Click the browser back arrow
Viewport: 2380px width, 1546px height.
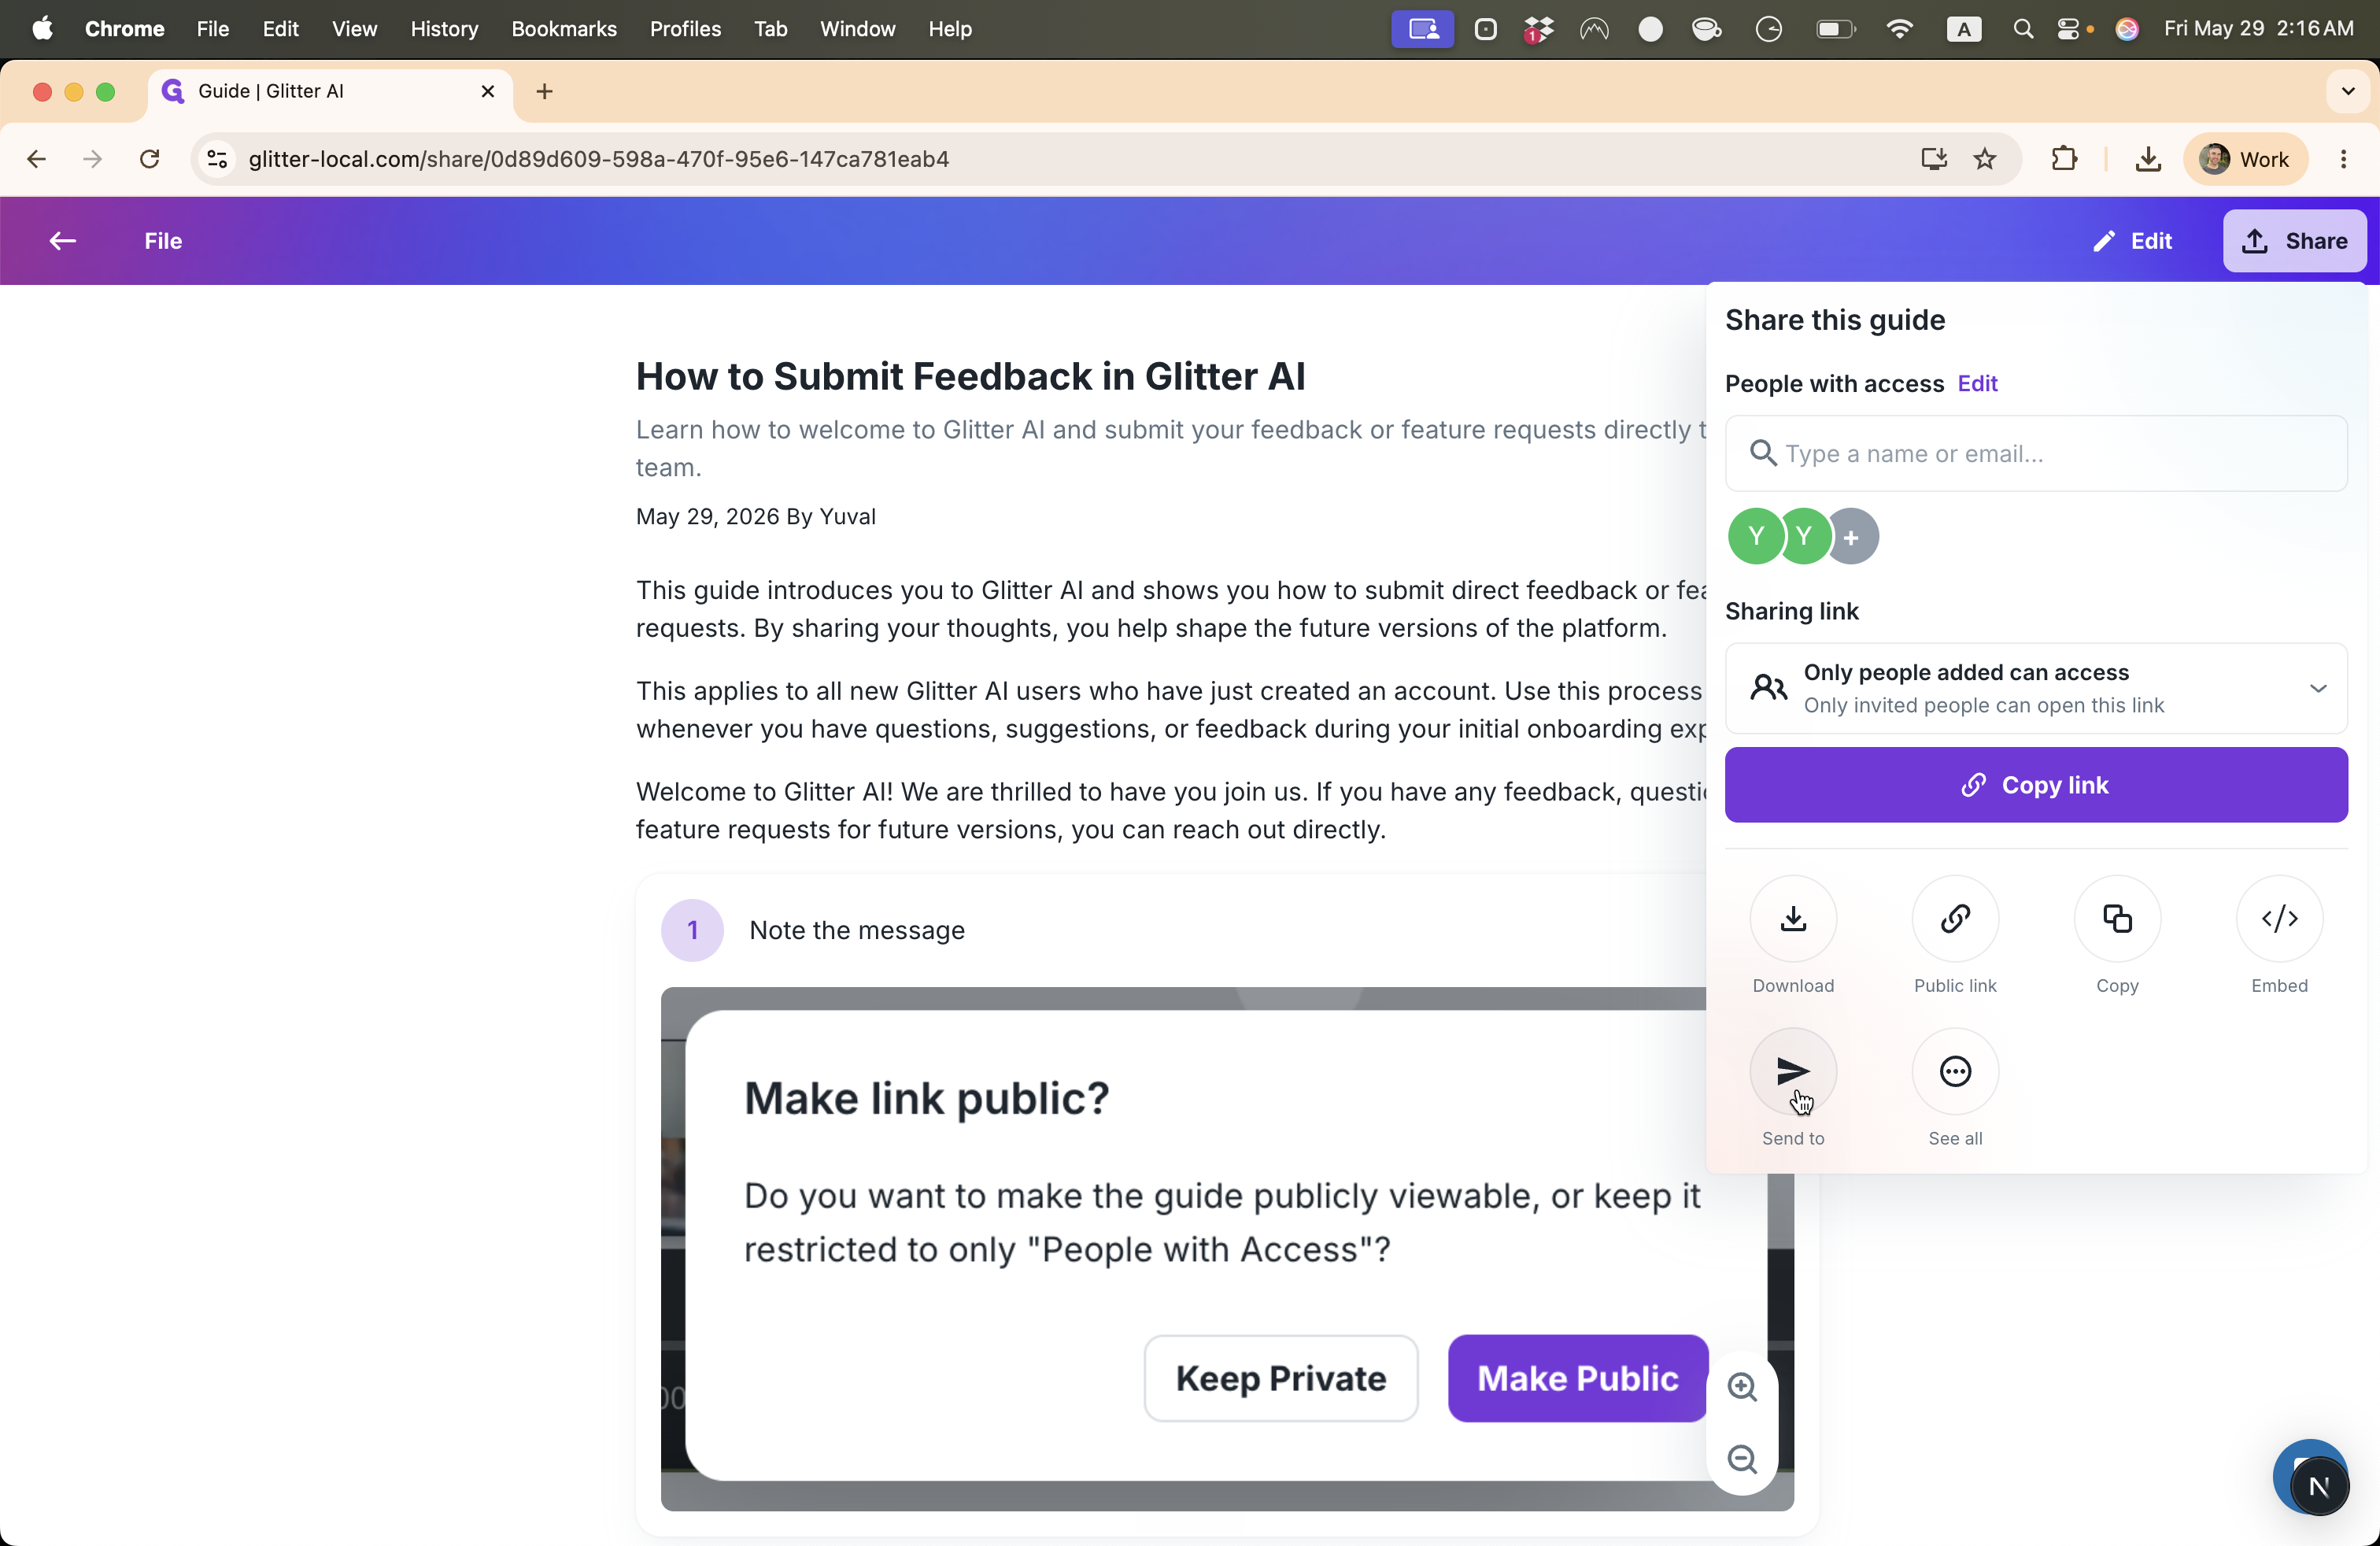tap(36, 159)
